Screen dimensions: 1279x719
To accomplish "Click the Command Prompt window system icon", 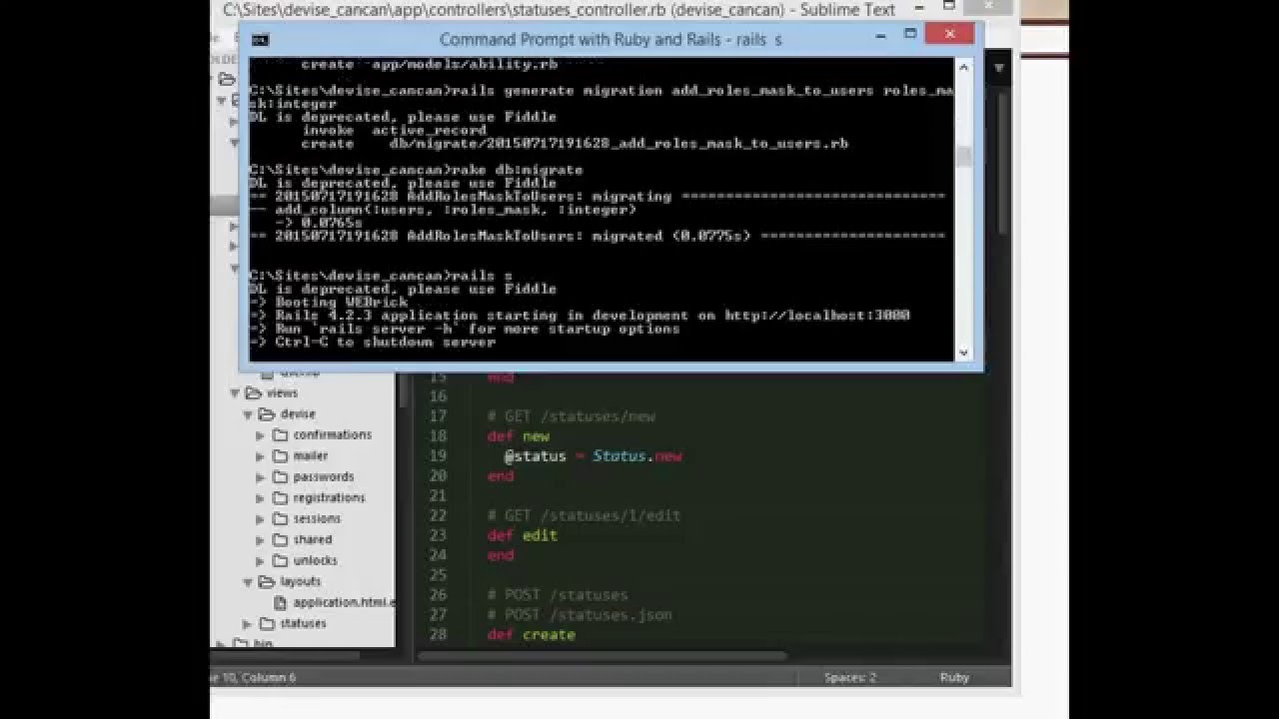I will (x=261, y=40).
